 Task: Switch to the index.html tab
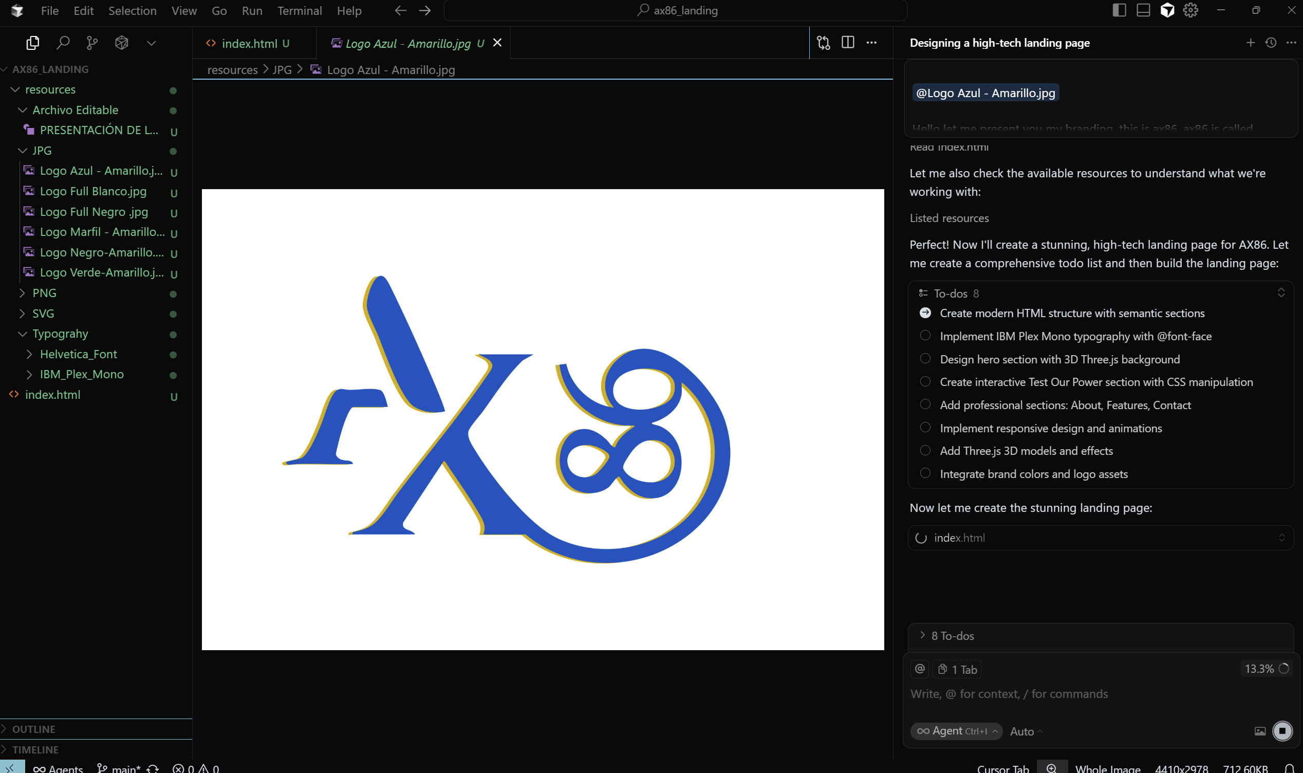tap(249, 43)
